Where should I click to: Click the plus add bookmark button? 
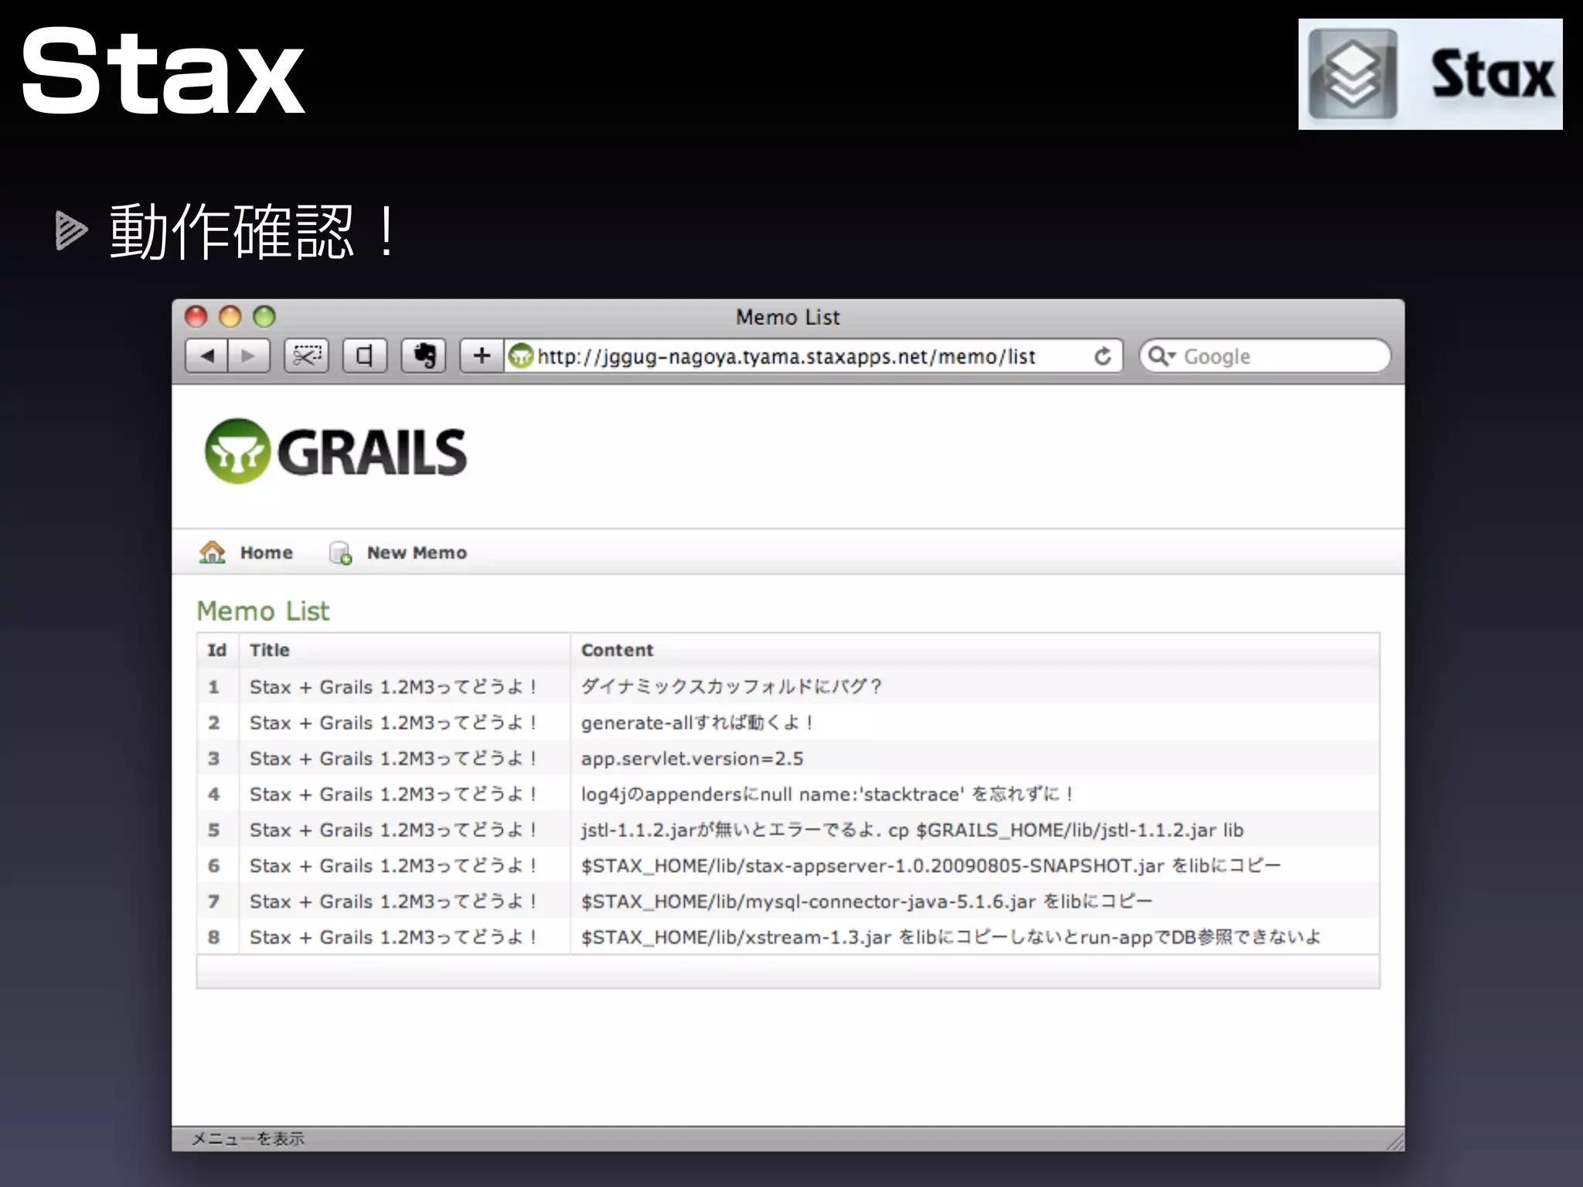click(x=482, y=356)
